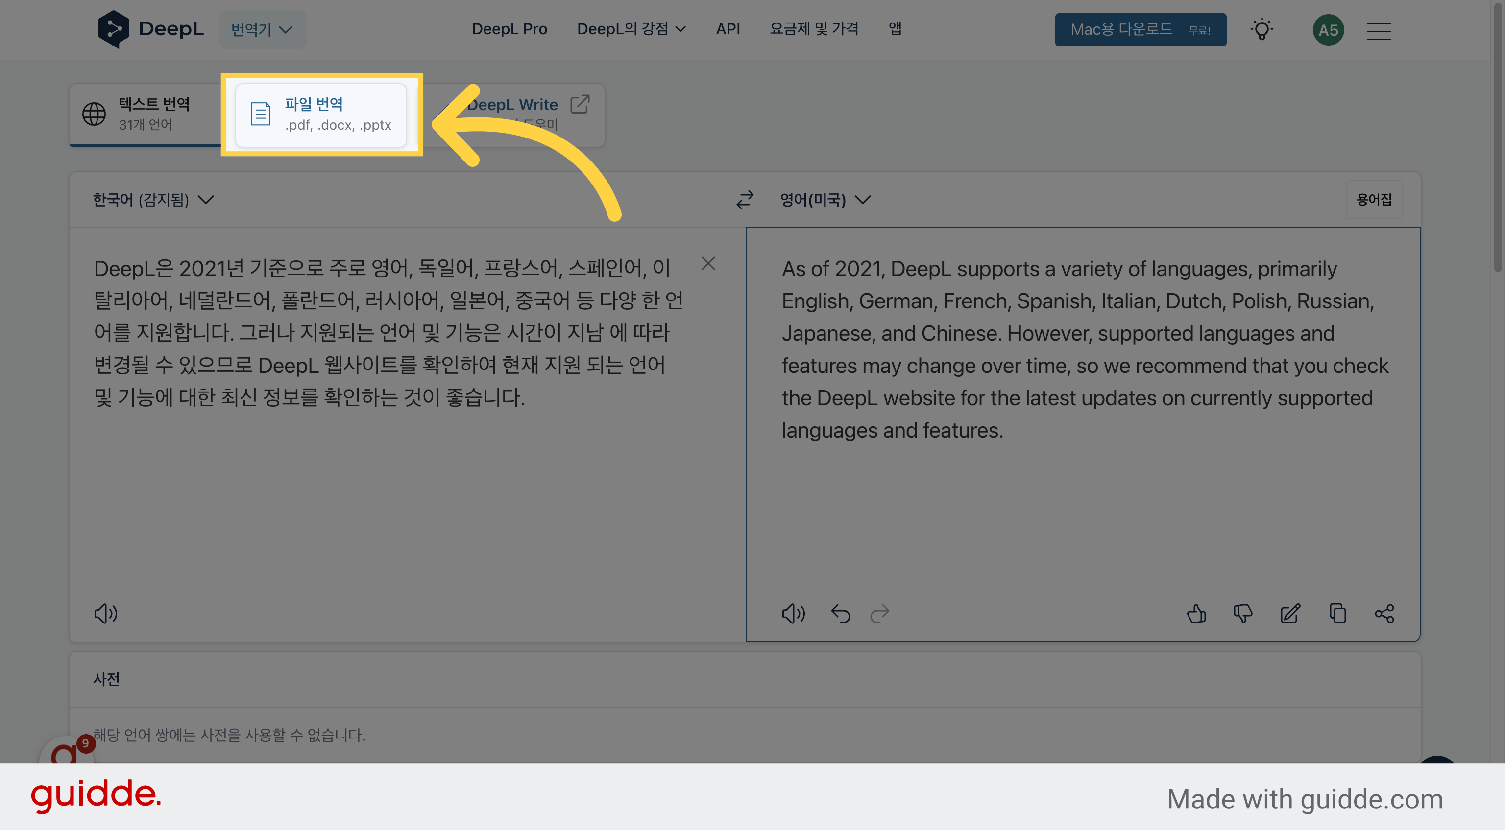Click the DeepL Write external link icon
1505x830 pixels.
tap(580, 104)
